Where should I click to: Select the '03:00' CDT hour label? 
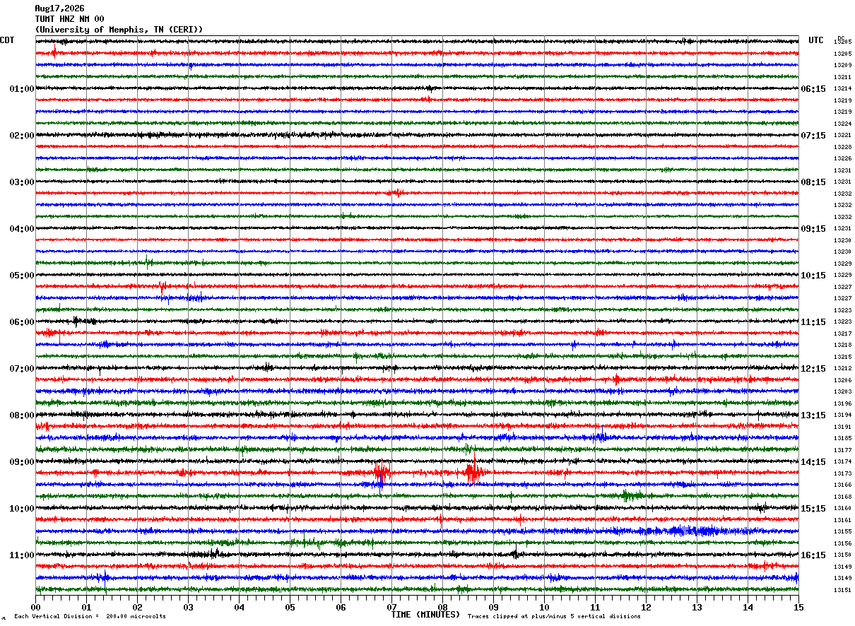tap(22, 182)
